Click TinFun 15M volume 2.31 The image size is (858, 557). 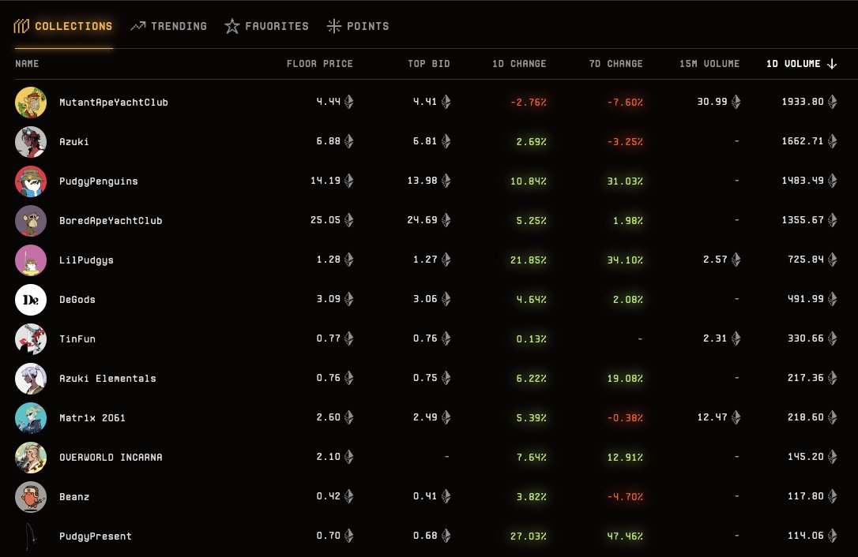coord(715,338)
